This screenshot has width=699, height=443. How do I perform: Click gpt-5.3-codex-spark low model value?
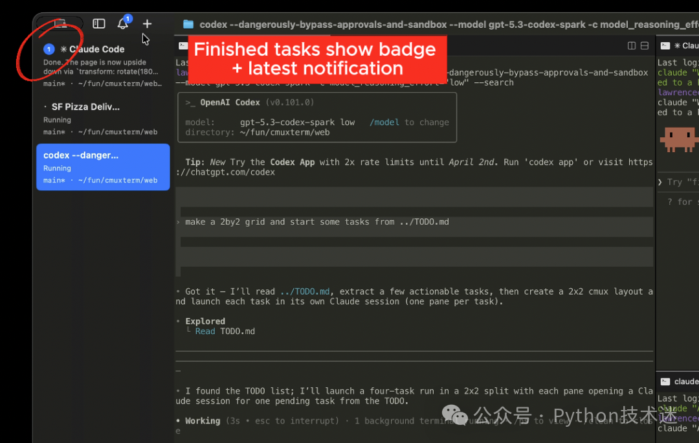coord(297,122)
